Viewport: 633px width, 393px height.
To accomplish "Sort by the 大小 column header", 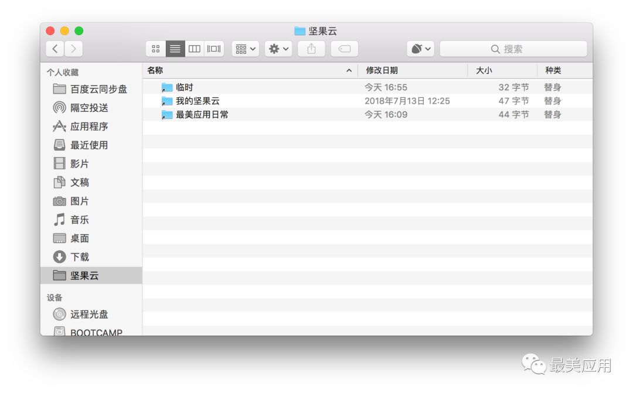I will [x=502, y=70].
